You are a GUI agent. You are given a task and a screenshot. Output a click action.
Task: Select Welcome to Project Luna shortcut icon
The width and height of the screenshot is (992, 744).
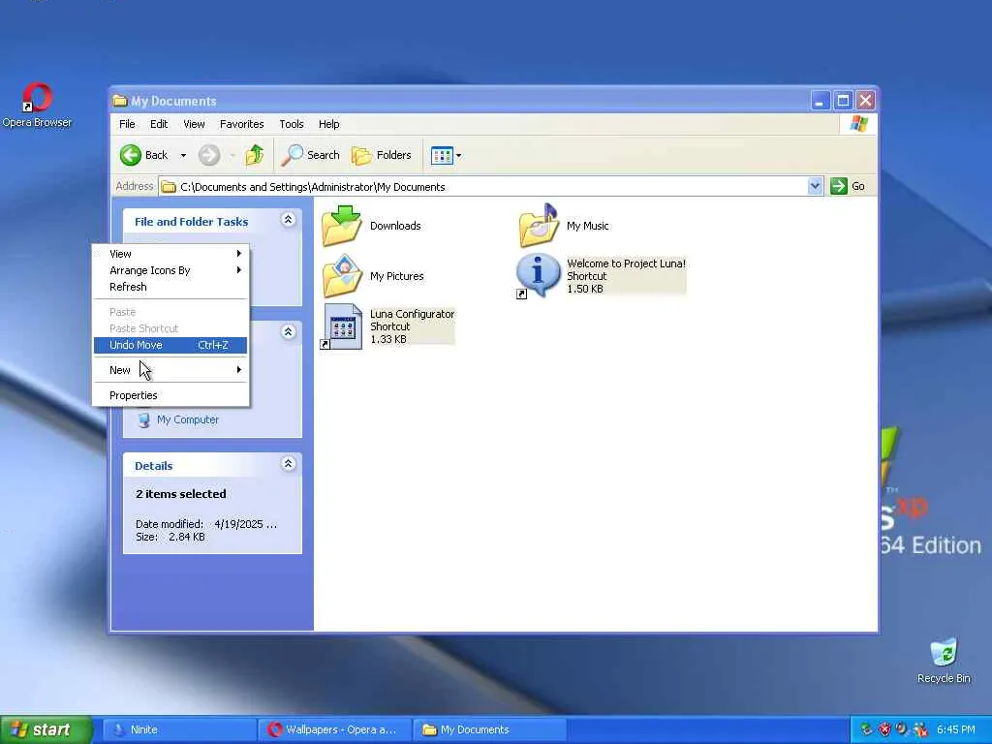click(x=538, y=276)
